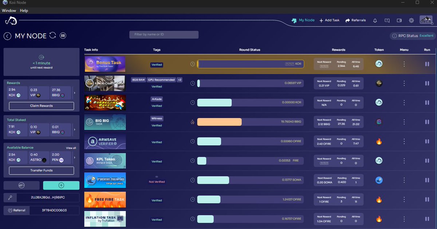Click the Koii fish logo at top left

tap(11, 21)
